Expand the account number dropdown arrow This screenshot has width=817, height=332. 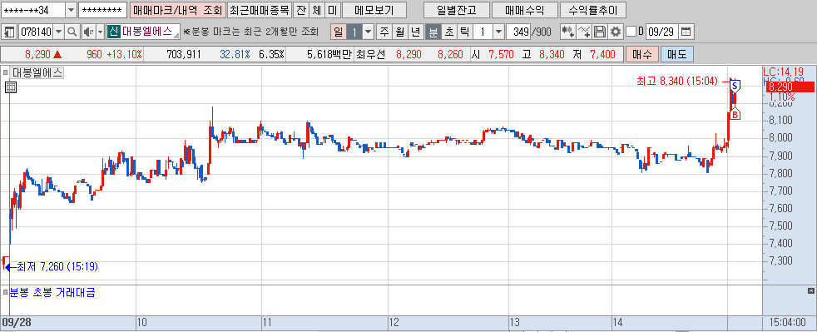point(71,10)
